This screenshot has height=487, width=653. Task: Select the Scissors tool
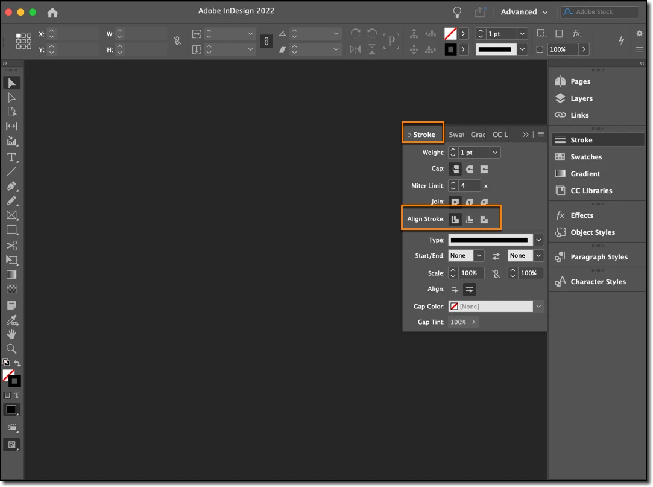tap(11, 246)
